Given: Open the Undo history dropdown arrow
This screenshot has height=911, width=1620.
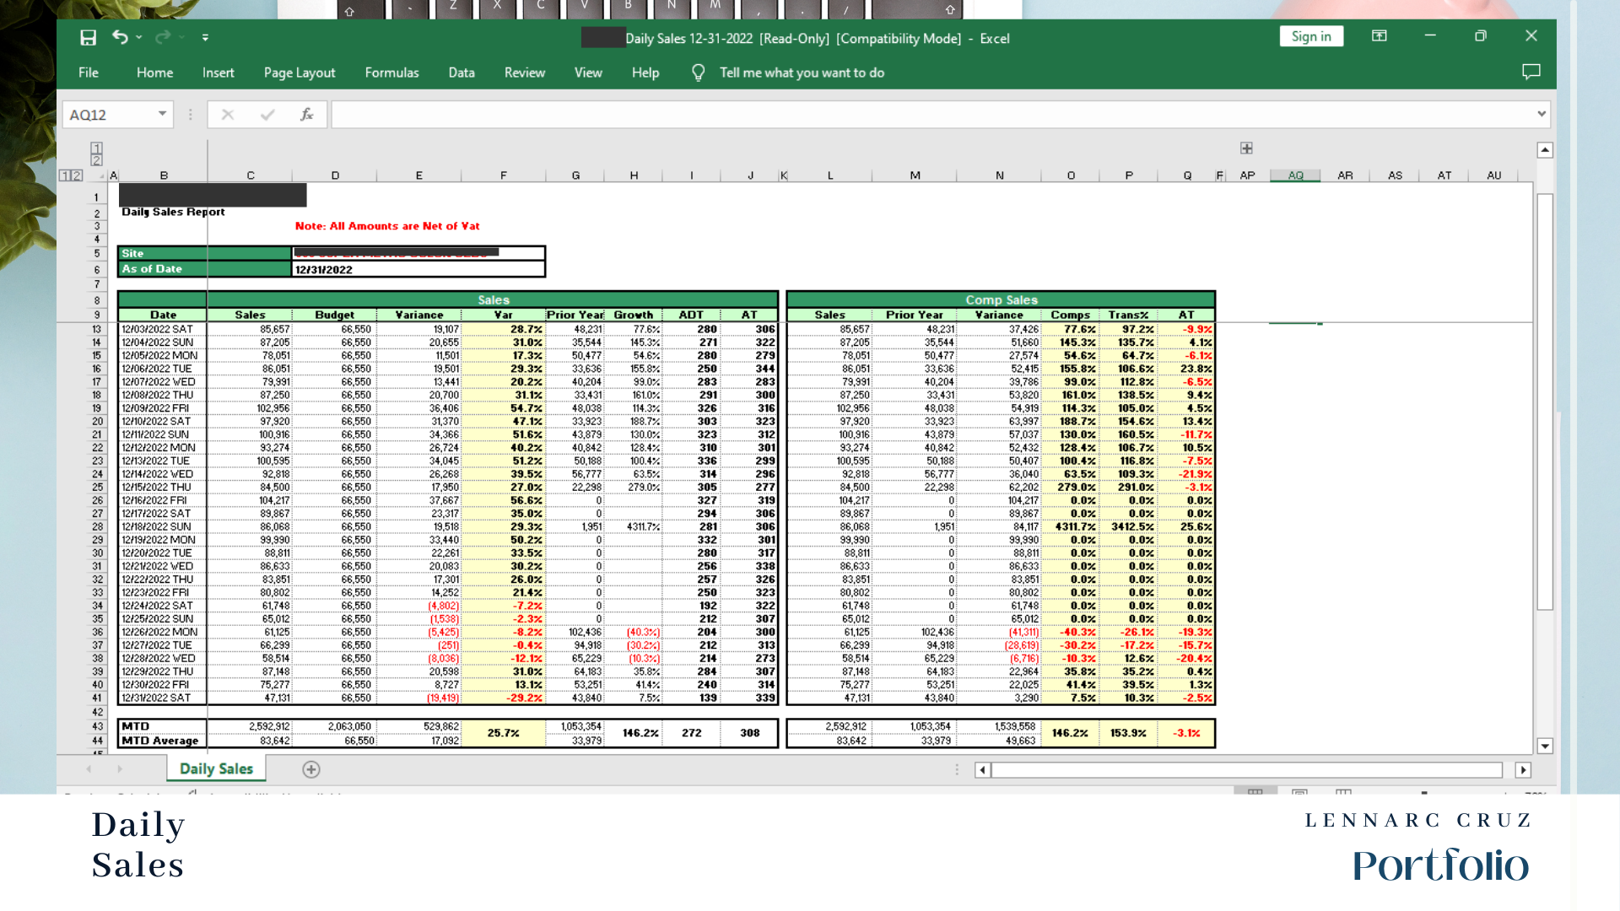Looking at the screenshot, I should point(139,37).
